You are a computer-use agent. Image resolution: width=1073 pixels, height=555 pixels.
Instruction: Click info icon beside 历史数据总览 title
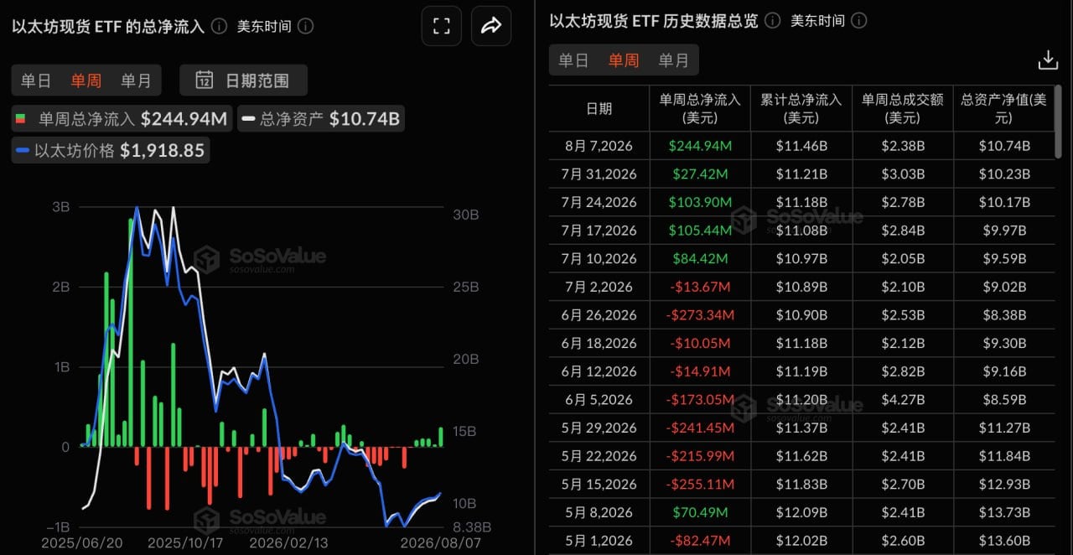point(773,20)
